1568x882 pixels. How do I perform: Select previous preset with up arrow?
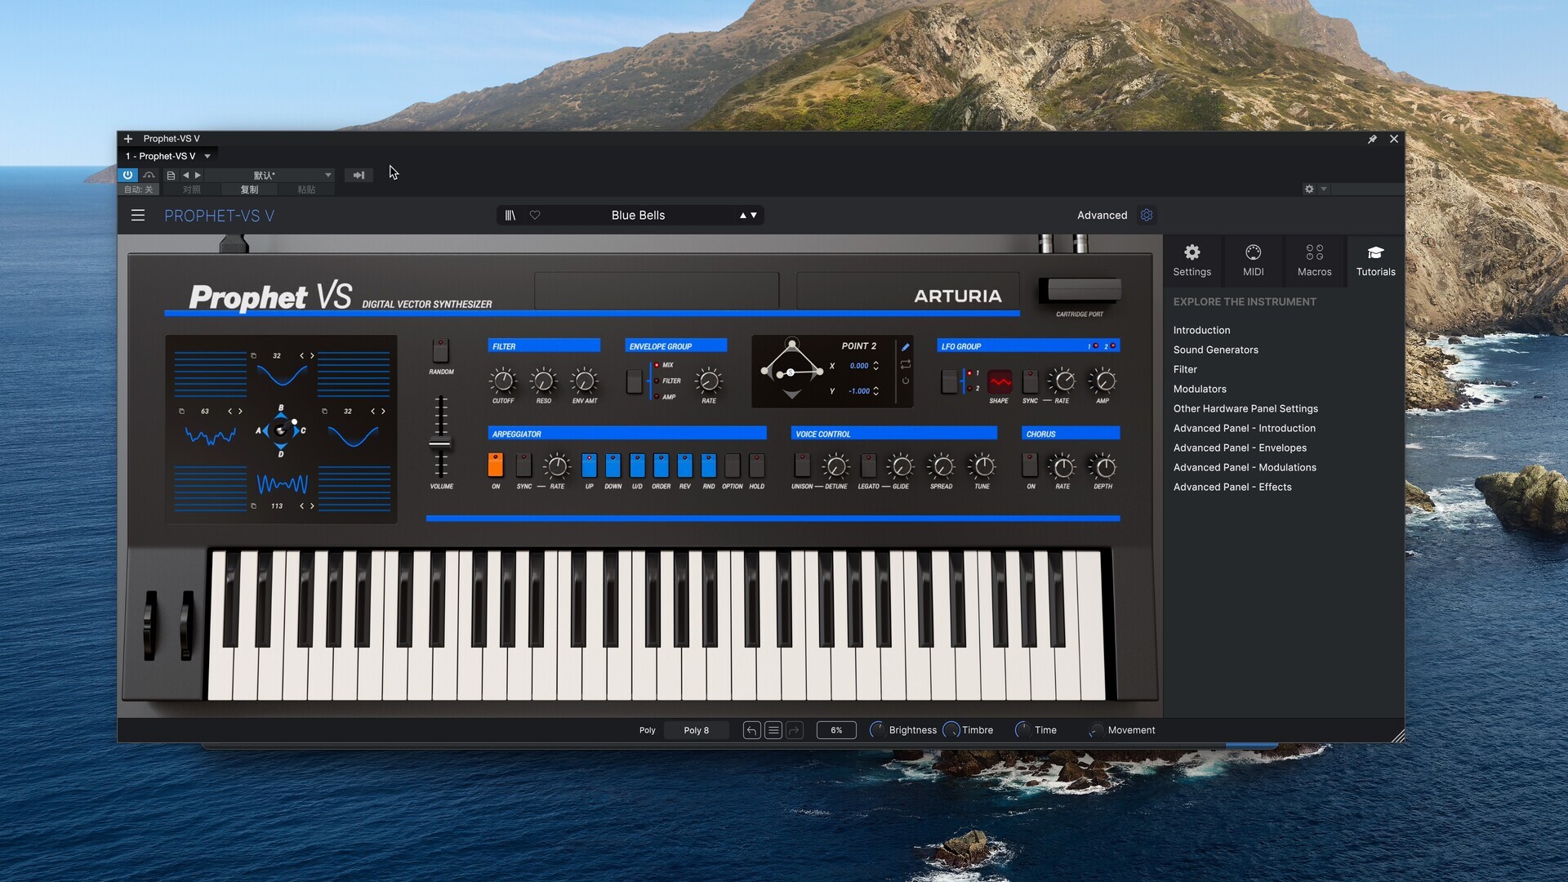pos(743,216)
